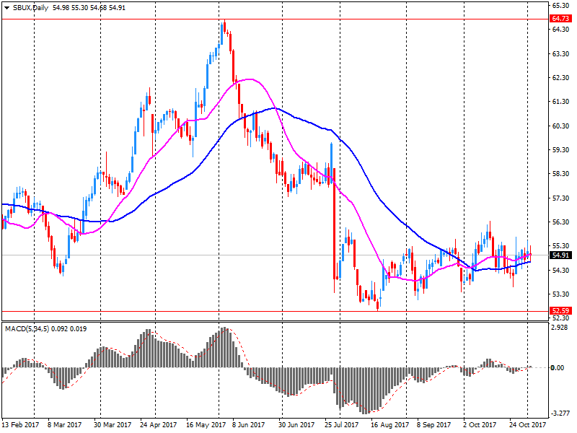Click the 61.30 price scale value
The height and width of the screenshot is (433, 577).
(x=560, y=102)
